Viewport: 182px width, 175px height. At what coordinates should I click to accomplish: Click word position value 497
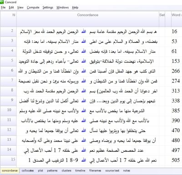[176, 150]
